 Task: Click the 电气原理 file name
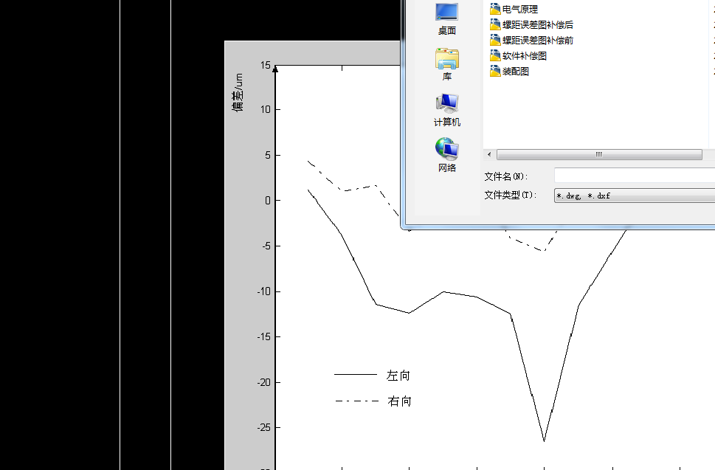520,9
